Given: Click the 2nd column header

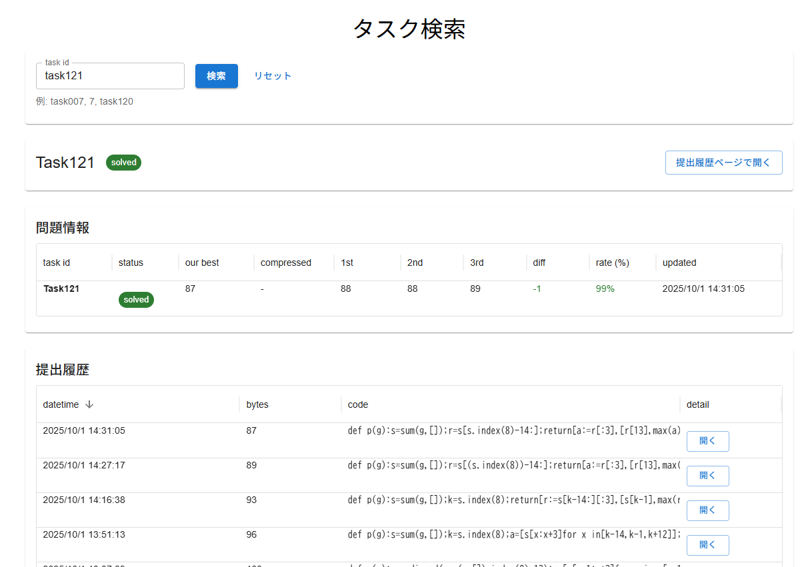Looking at the screenshot, I should point(432,263).
